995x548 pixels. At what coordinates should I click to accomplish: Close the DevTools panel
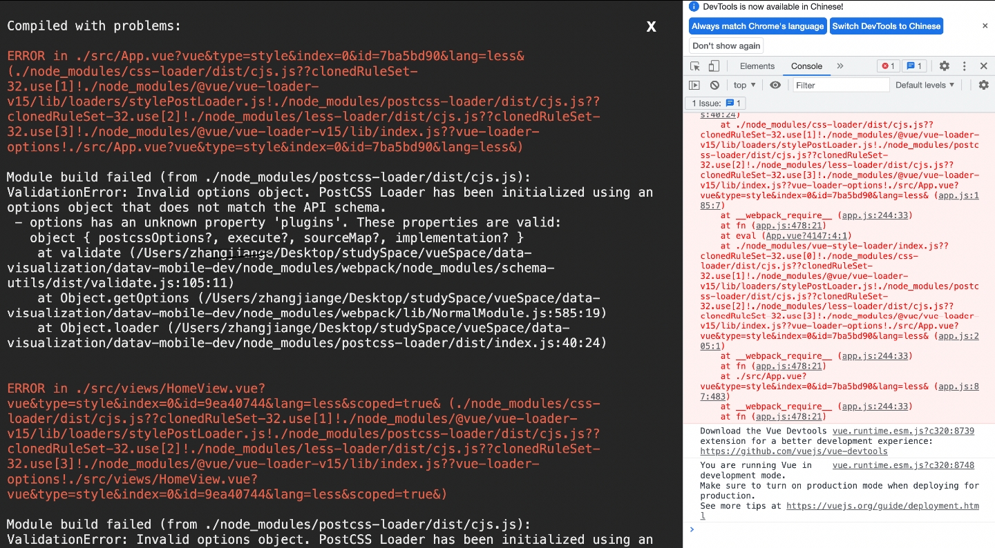coord(983,66)
